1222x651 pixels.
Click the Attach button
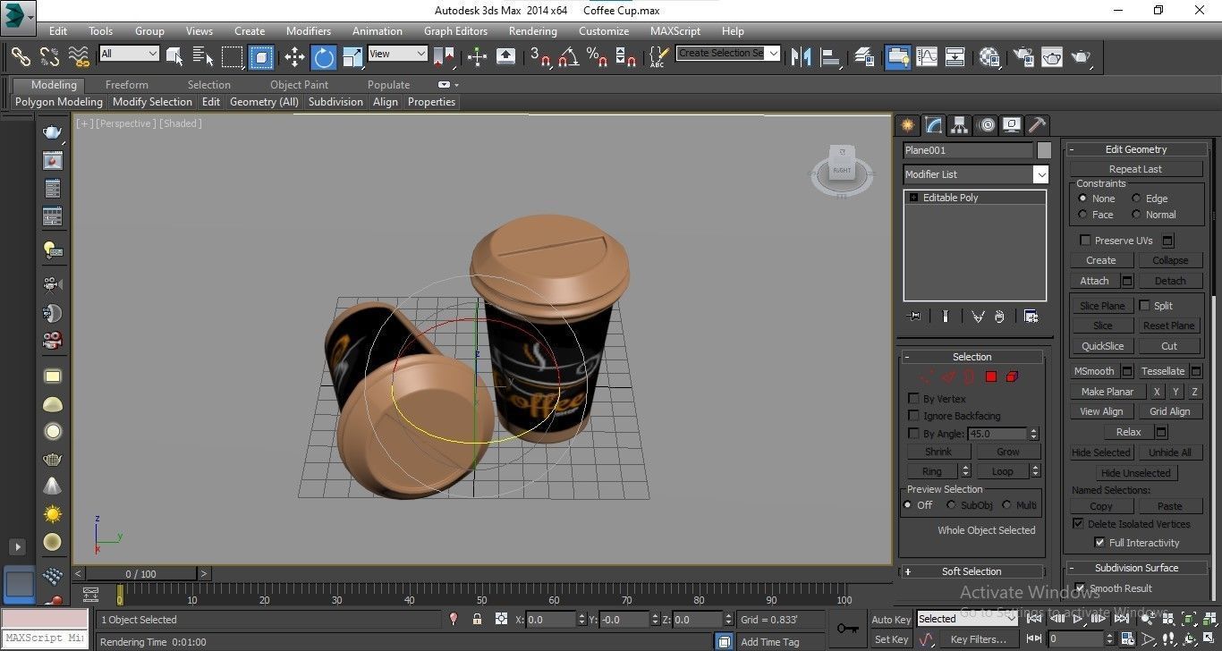tap(1094, 281)
